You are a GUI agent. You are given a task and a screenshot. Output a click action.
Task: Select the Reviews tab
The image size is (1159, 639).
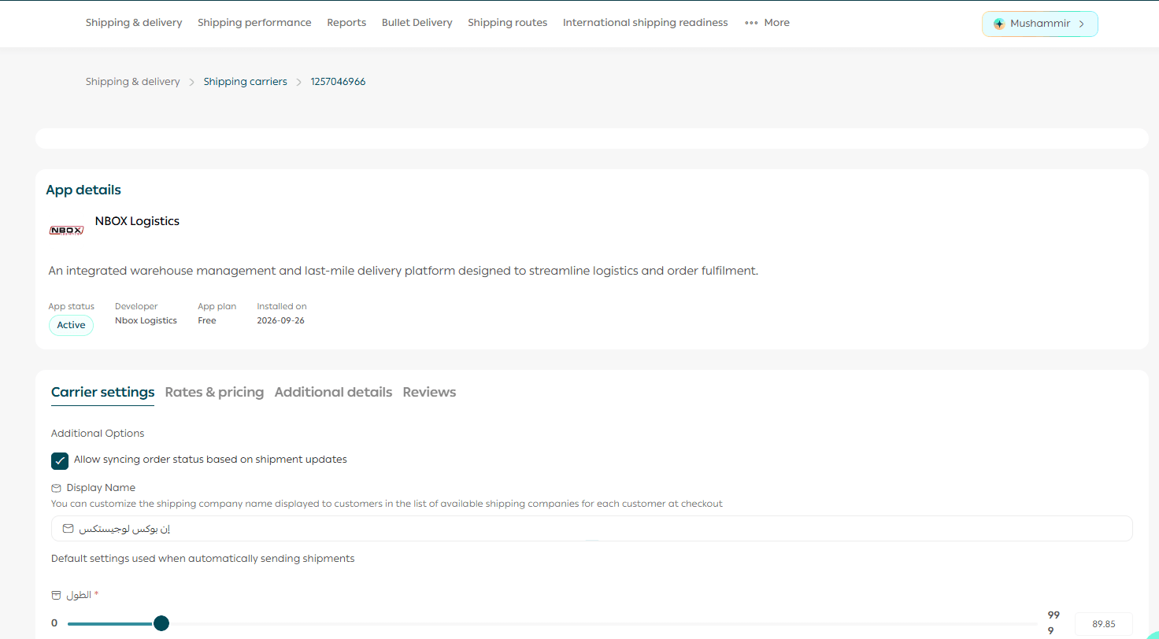click(x=429, y=392)
